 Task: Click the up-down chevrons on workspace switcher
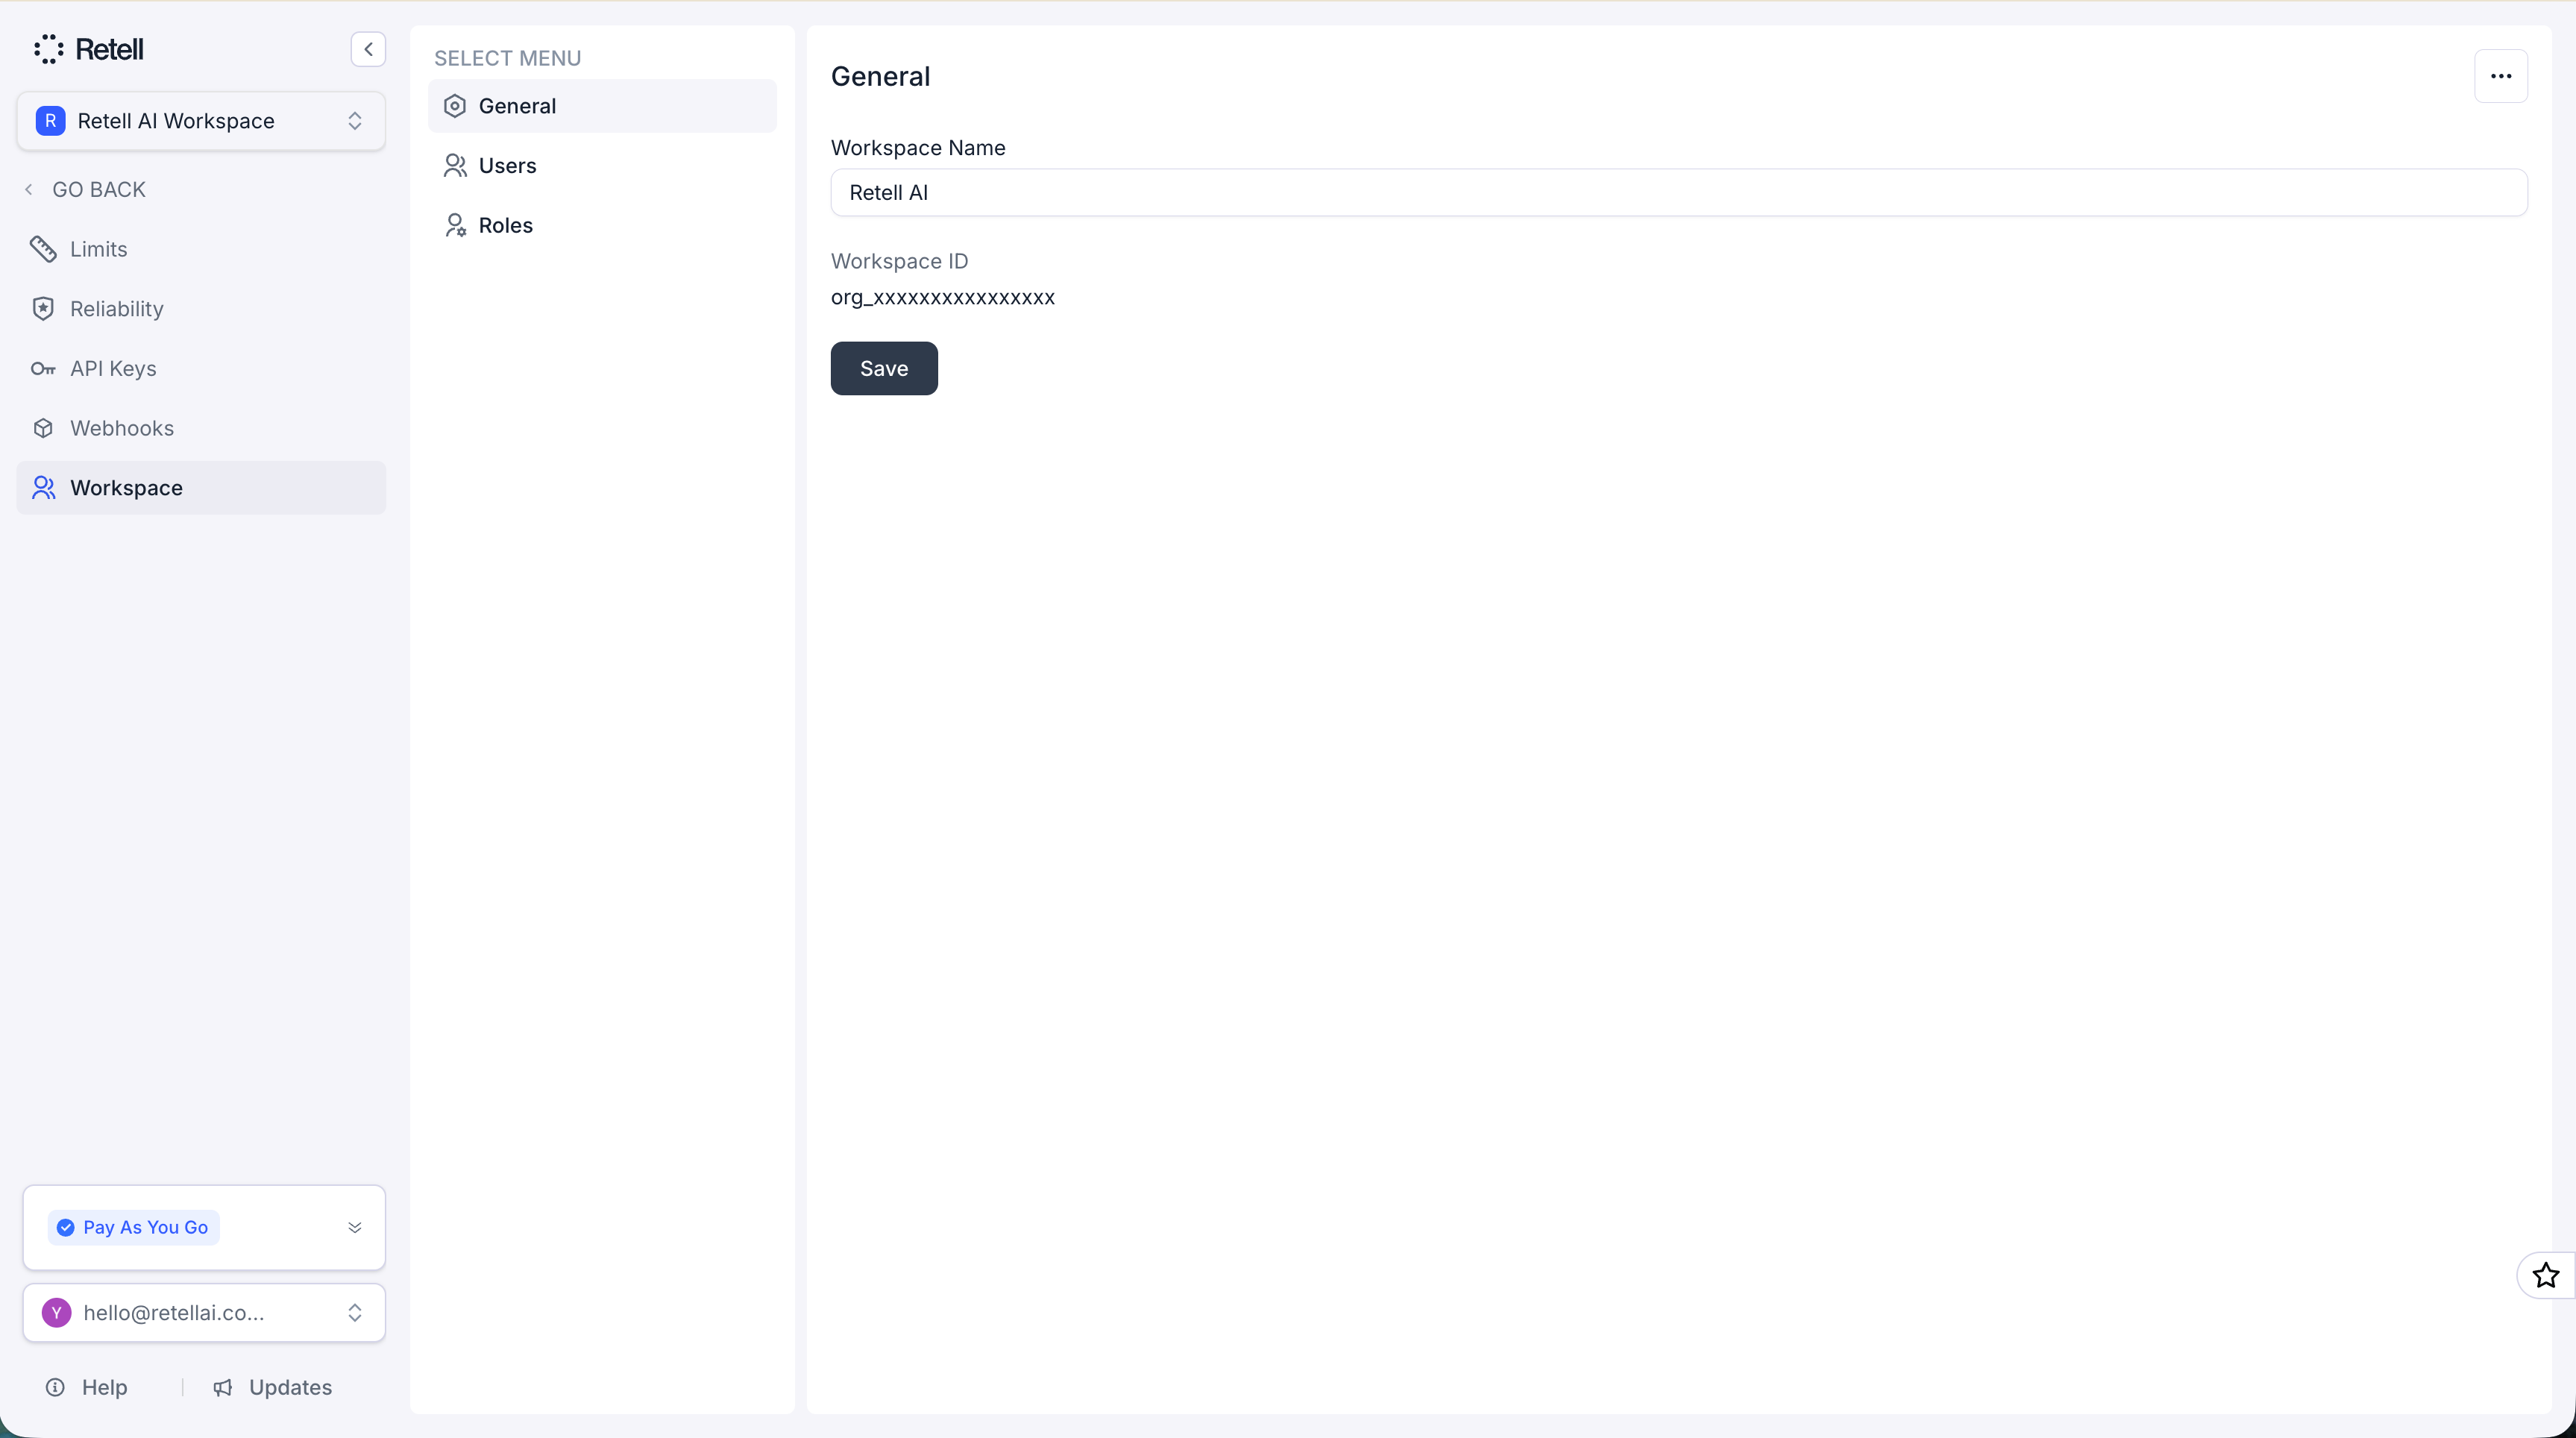tap(355, 121)
